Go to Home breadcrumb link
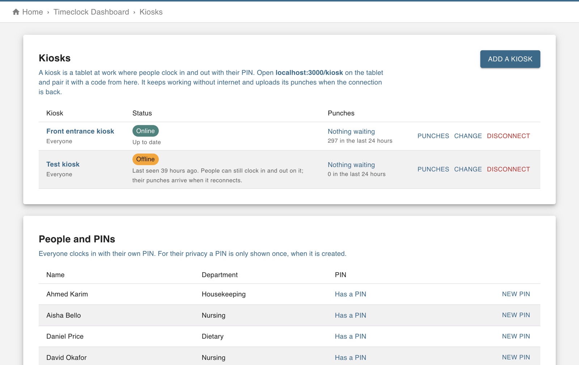This screenshot has width=579, height=365. click(33, 12)
